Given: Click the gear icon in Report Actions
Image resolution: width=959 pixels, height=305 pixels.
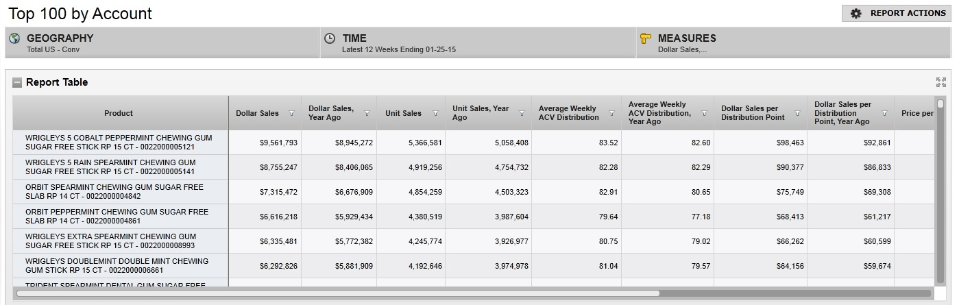Looking at the screenshot, I should pos(855,14).
